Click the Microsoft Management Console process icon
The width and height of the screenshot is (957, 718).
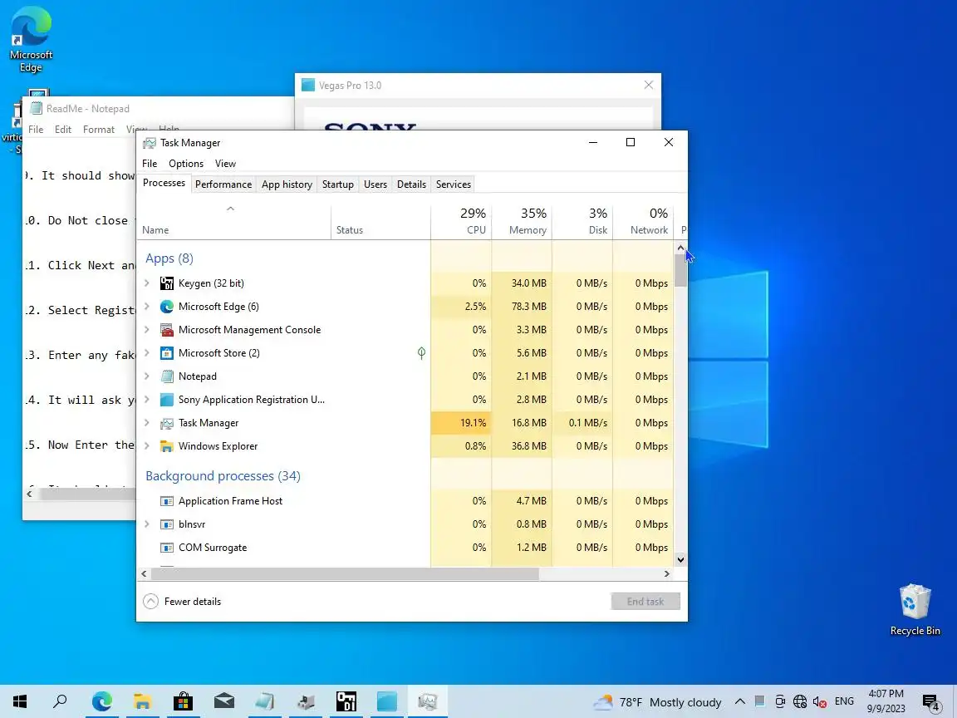coord(167,330)
